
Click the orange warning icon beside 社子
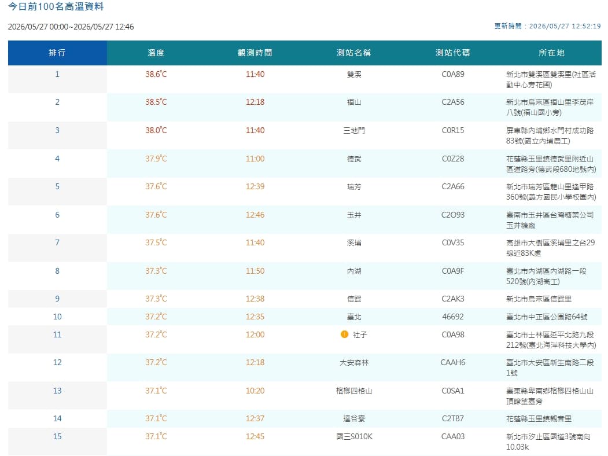[344, 334]
